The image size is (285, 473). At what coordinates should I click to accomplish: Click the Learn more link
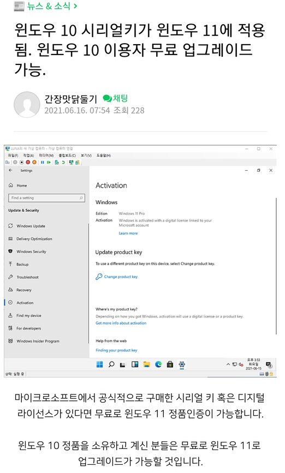128,233
